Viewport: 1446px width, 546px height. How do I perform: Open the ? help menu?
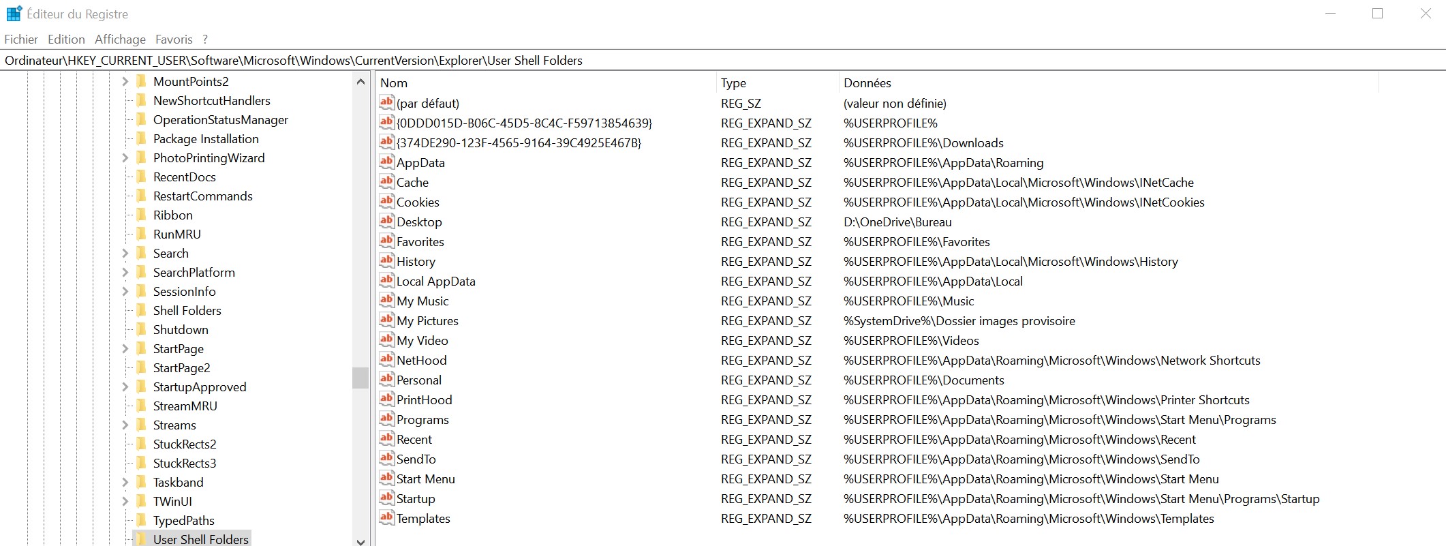click(205, 40)
